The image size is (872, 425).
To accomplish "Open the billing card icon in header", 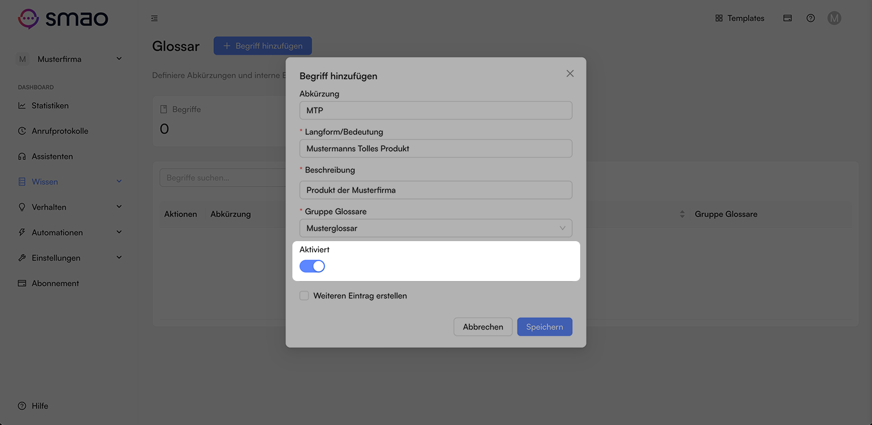I will pos(788,18).
